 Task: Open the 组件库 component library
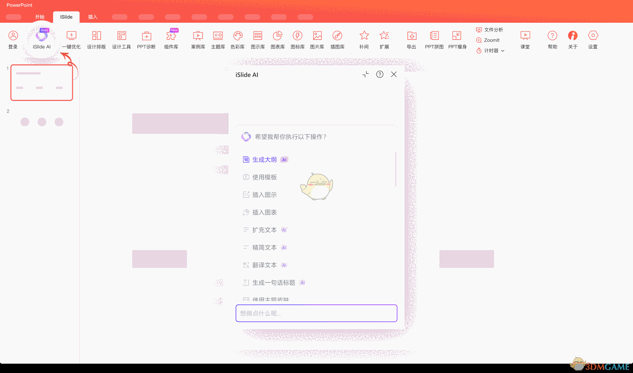click(x=171, y=40)
